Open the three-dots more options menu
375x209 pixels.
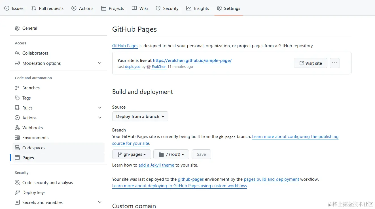tap(335, 63)
